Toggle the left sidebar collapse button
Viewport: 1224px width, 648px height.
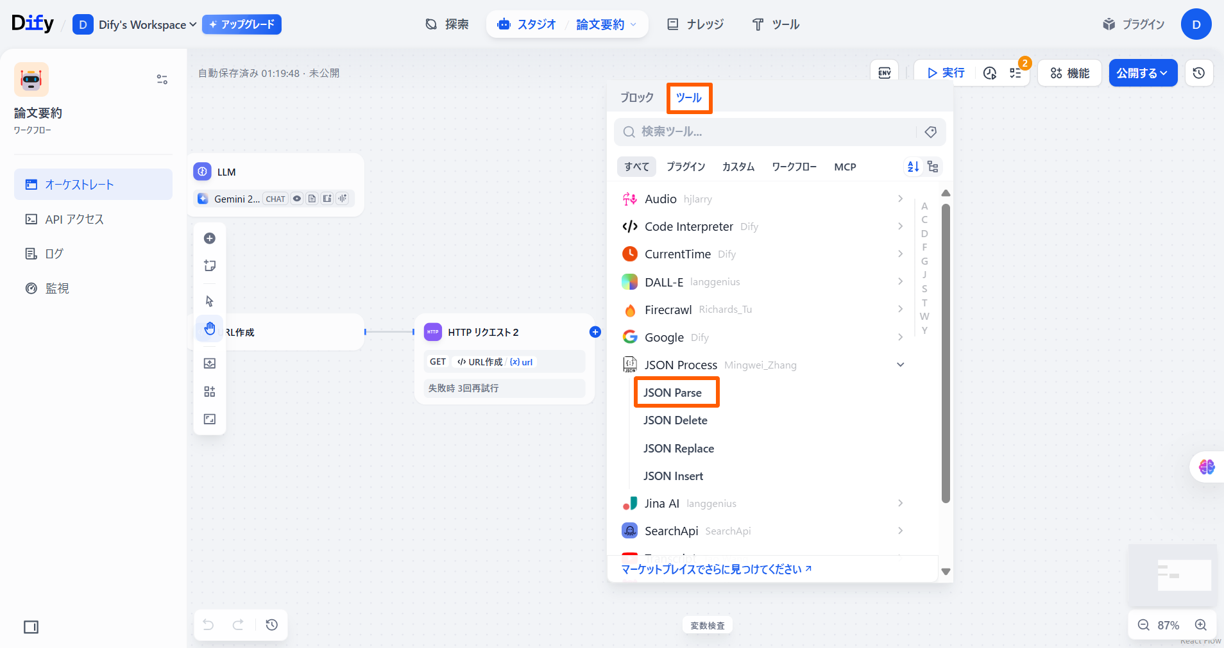click(31, 627)
